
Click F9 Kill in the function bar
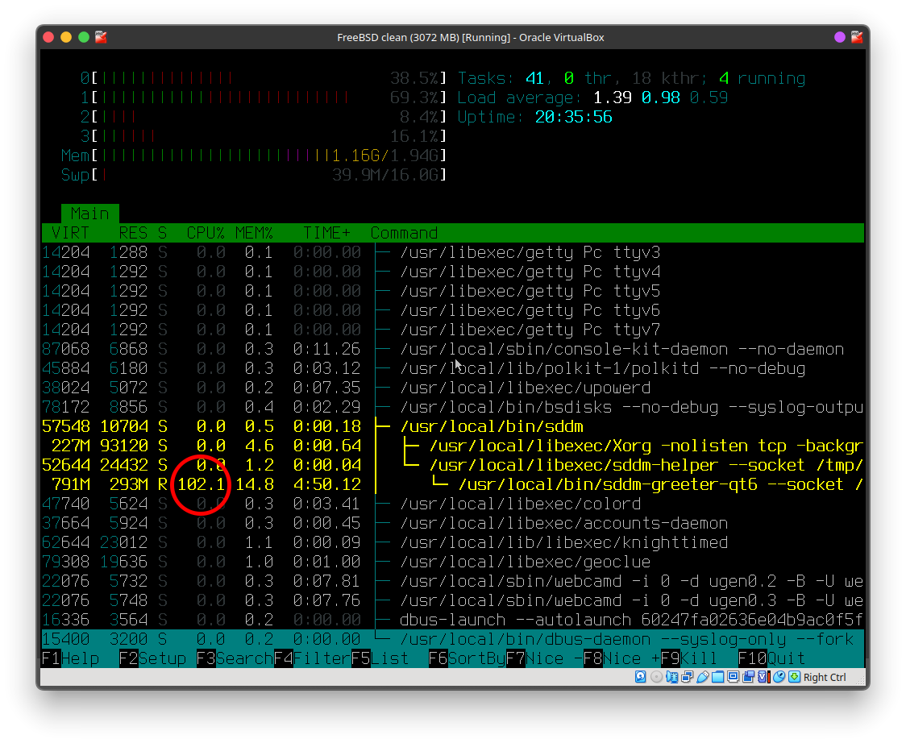(688, 658)
